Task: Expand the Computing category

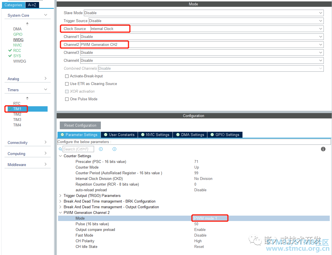Action: point(46,153)
